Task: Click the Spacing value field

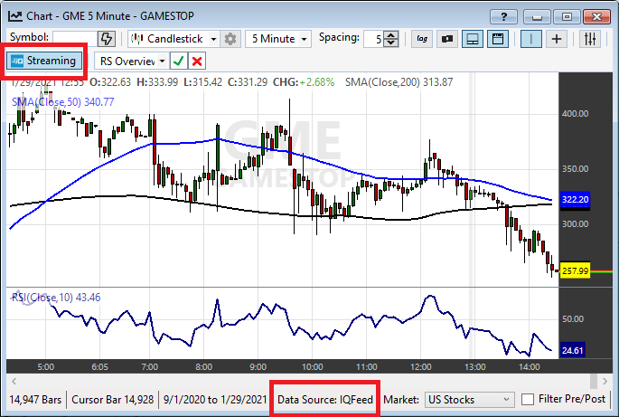Action: [x=374, y=39]
